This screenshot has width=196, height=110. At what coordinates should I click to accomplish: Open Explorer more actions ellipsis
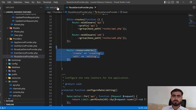41,7
